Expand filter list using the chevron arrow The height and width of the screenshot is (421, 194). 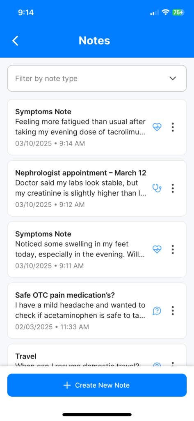coord(173,79)
